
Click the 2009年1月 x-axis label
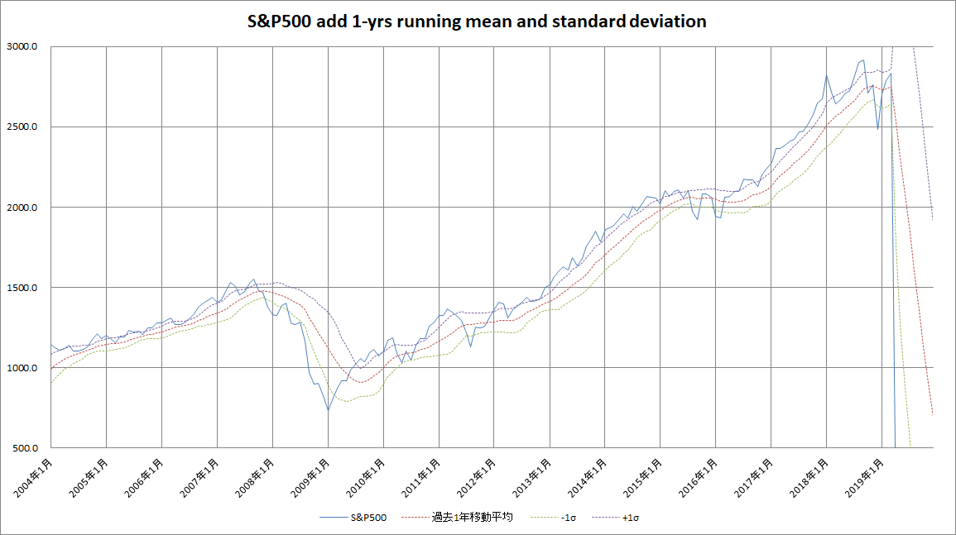click(x=310, y=478)
